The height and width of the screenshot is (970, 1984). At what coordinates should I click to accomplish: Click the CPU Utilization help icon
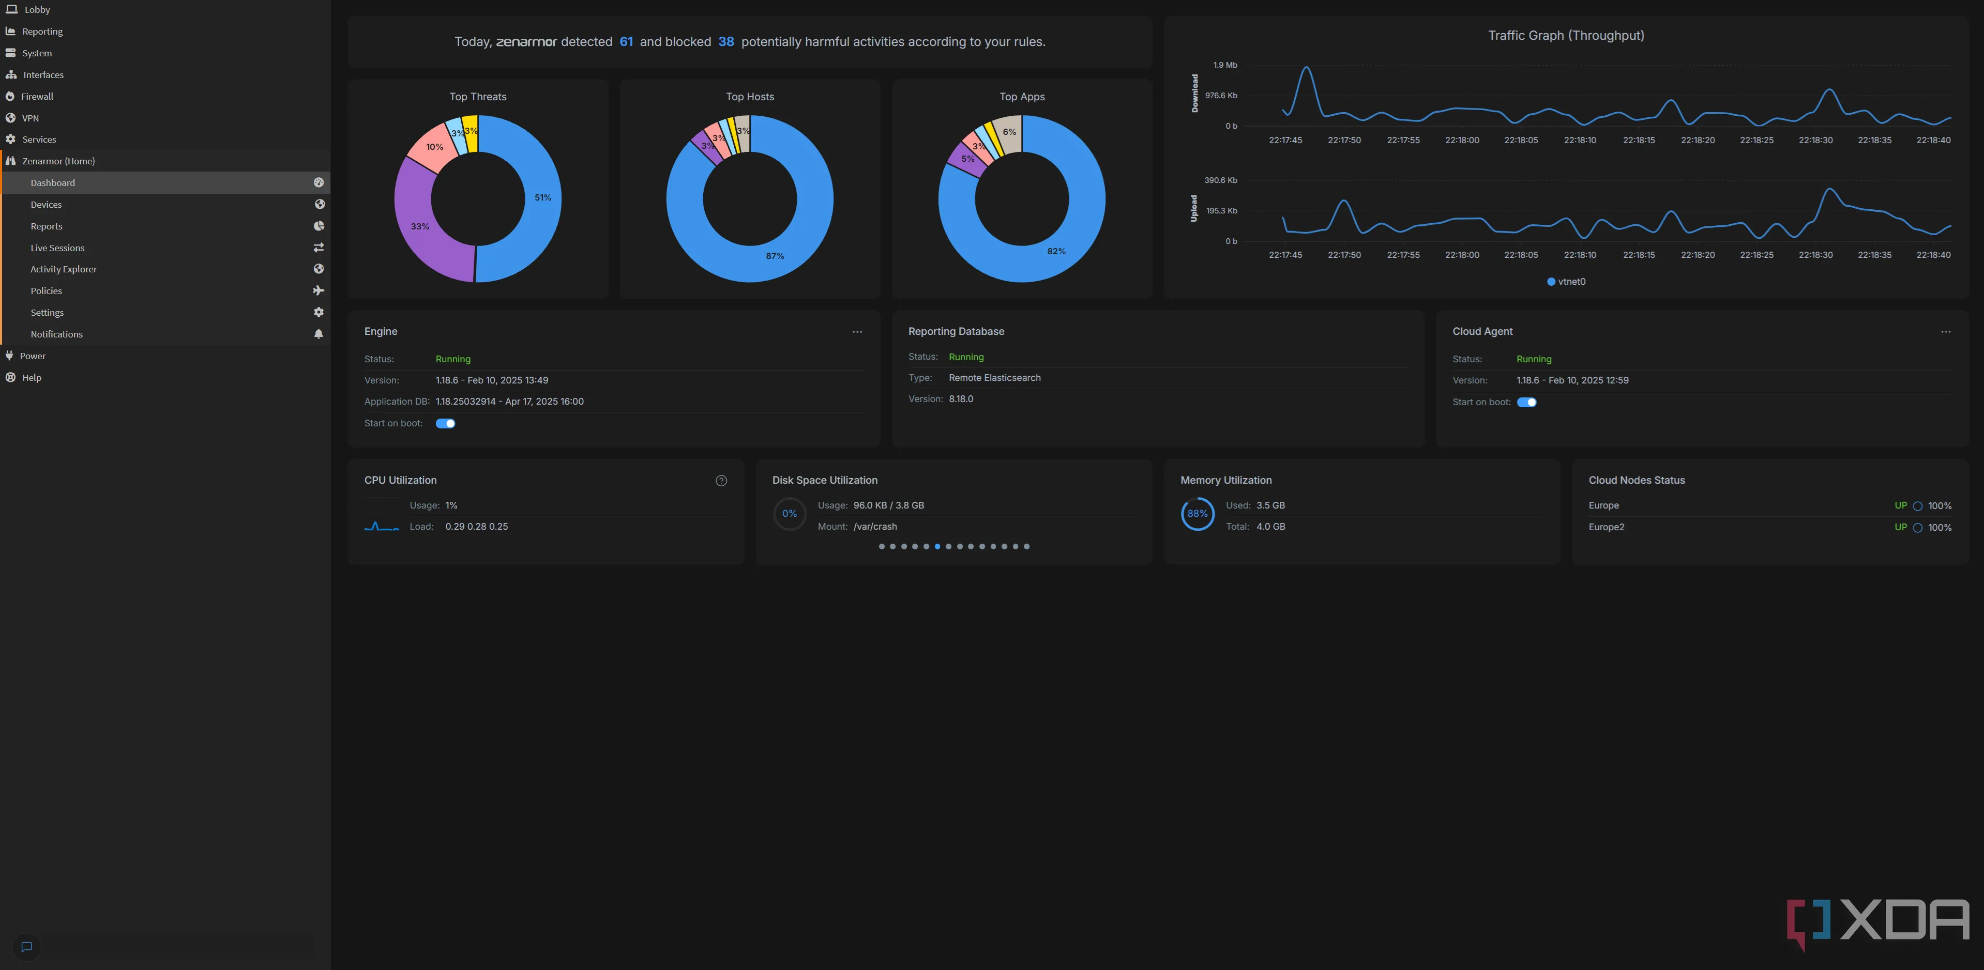pos(721,481)
